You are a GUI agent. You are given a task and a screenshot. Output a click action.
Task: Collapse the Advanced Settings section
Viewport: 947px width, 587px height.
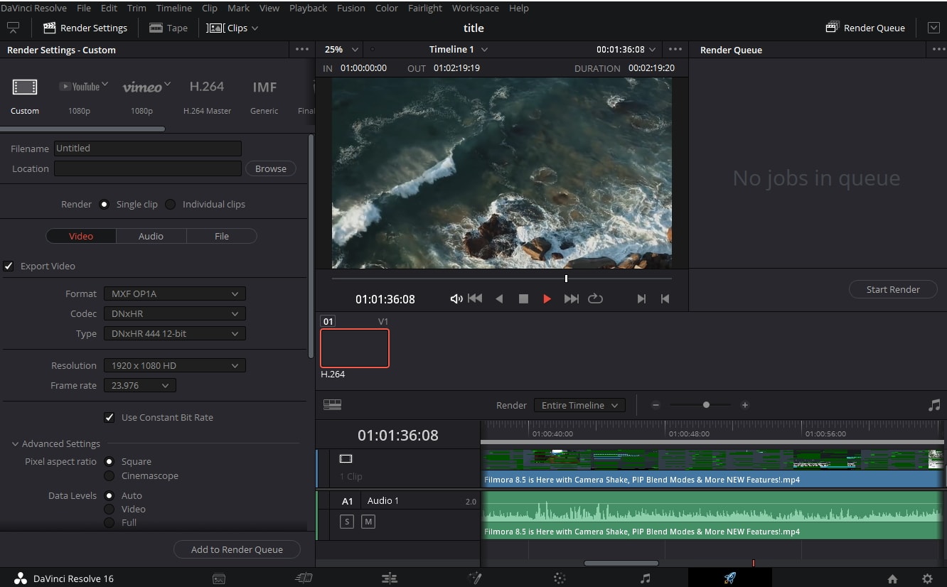tap(15, 443)
